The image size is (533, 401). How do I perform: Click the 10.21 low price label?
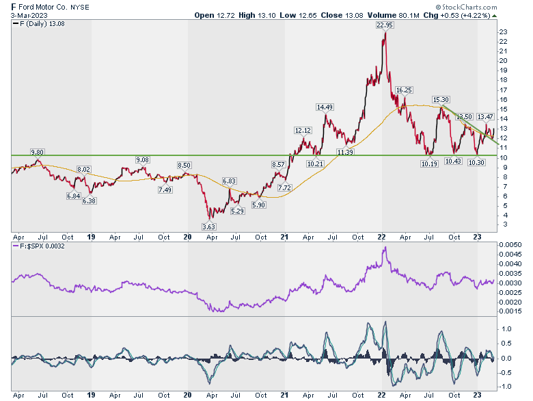(x=315, y=164)
